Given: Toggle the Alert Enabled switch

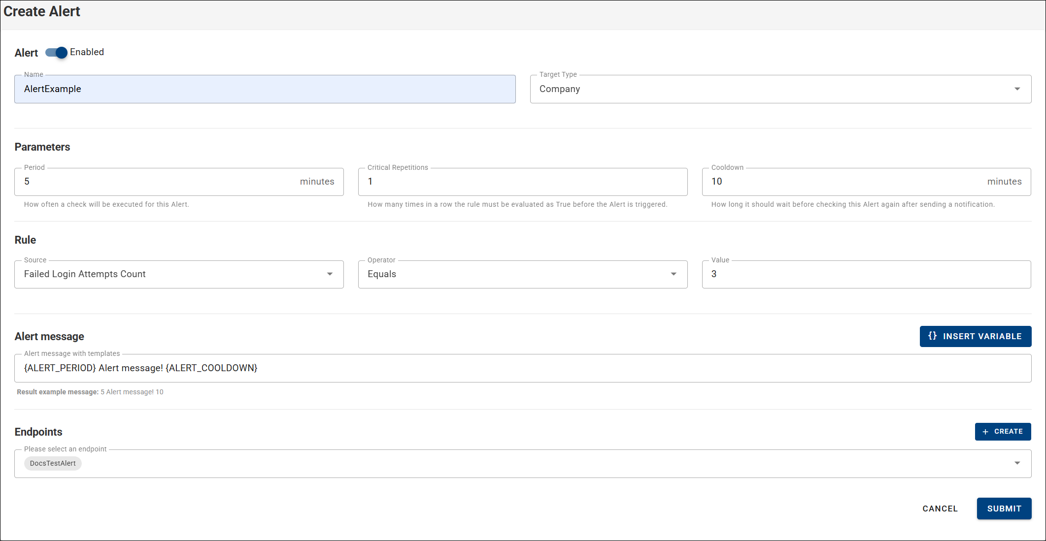Looking at the screenshot, I should (x=56, y=52).
